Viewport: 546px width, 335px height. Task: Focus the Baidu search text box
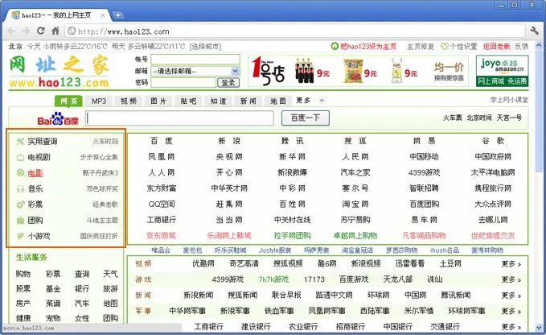(x=179, y=118)
